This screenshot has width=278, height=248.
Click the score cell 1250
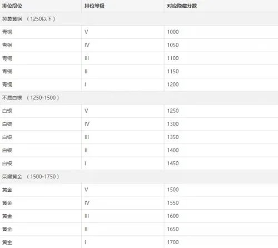coord(173,111)
